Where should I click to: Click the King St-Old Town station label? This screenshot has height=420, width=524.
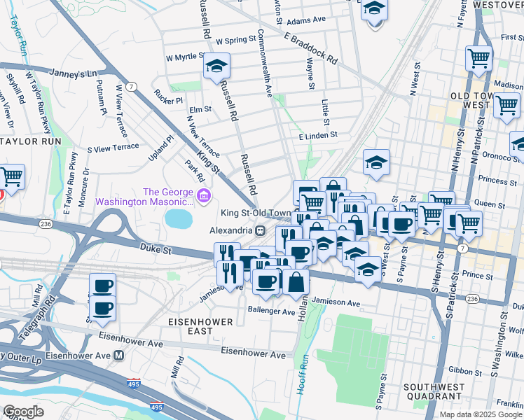[256, 213]
